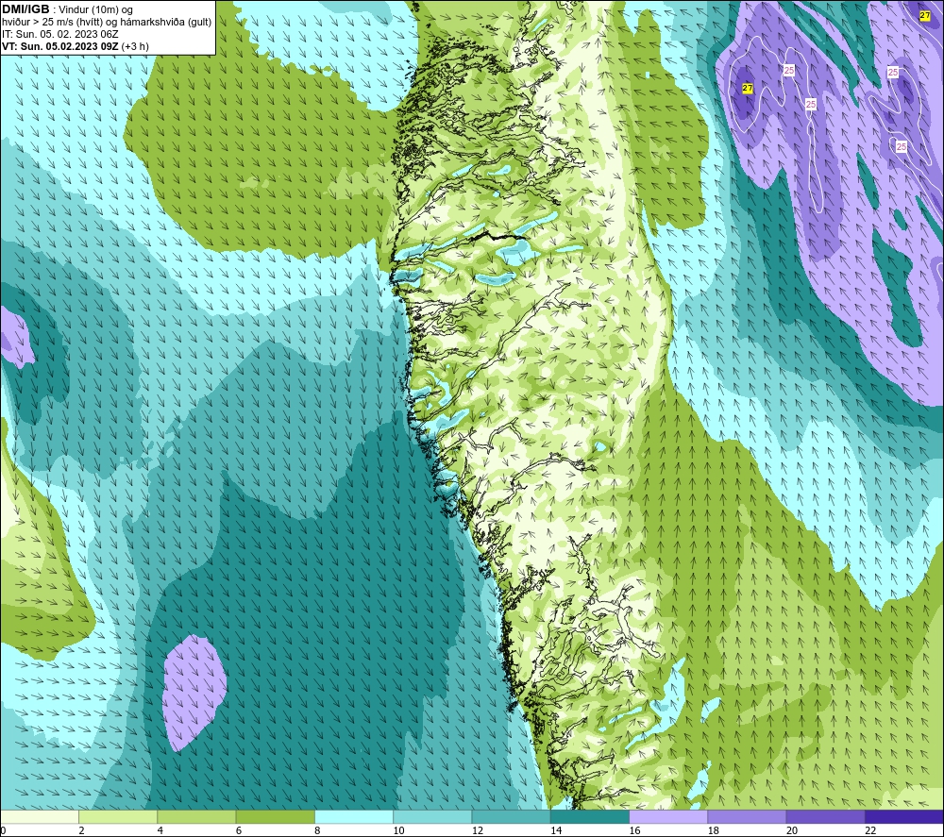Click the light green 2–4 m/s legend swatch
This screenshot has width=944, height=837.
(118, 816)
